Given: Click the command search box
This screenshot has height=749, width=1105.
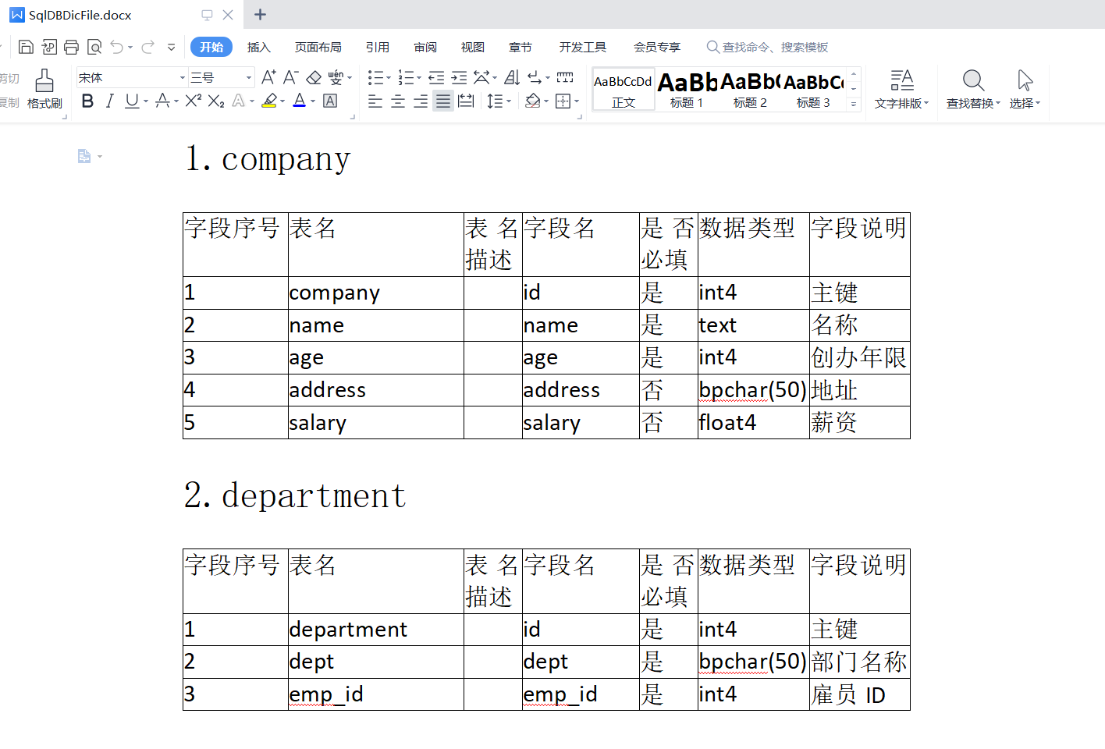Looking at the screenshot, I should [x=768, y=48].
